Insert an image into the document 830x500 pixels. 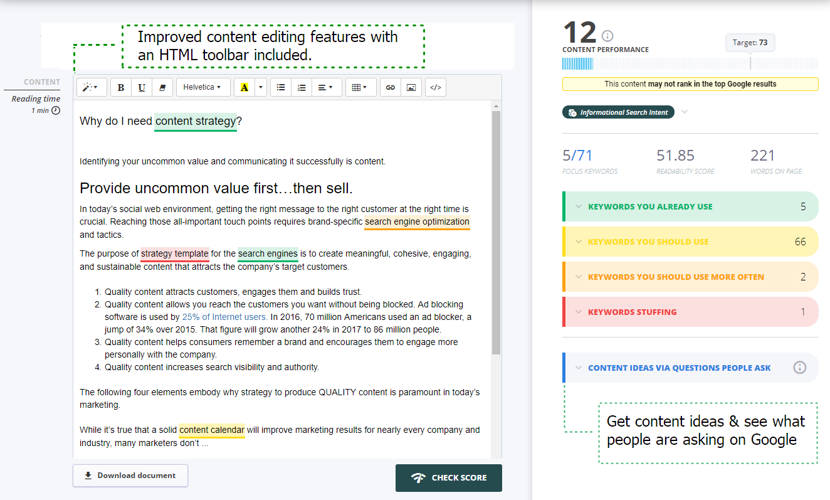click(x=411, y=87)
